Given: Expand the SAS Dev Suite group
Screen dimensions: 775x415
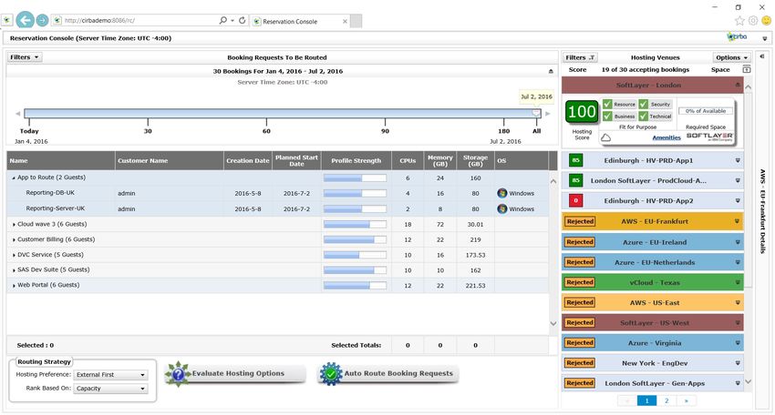Looking at the screenshot, I should click(x=14, y=270).
